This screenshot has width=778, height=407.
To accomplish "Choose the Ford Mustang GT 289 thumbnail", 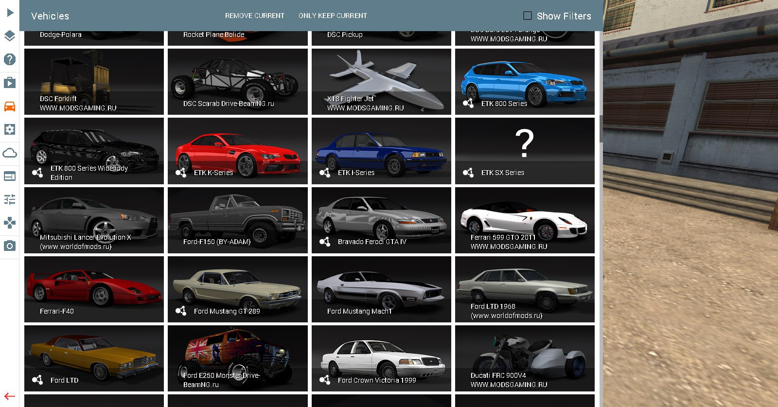I will point(238,289).
